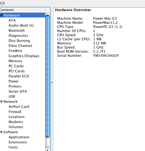145x151 pixels.
Task: Open the Parallel SCSI entry
Action: tap(19, 76)
